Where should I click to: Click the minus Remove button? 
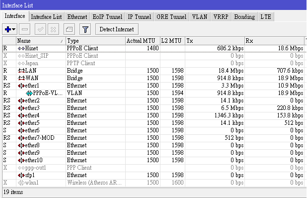coord(25,29)
